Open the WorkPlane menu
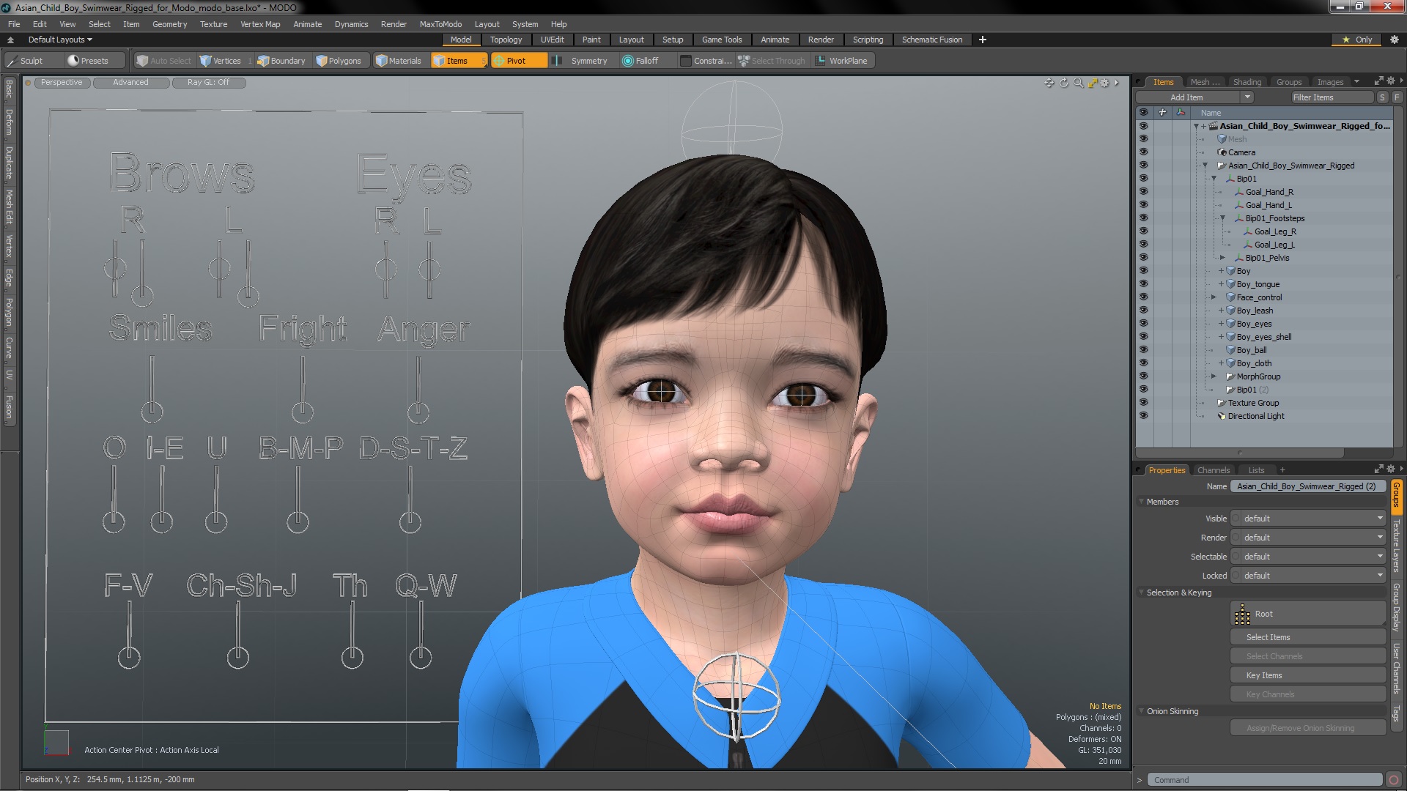Image resolution: width=1407 pixels, height=791 pixels. [x=841, y=61]
